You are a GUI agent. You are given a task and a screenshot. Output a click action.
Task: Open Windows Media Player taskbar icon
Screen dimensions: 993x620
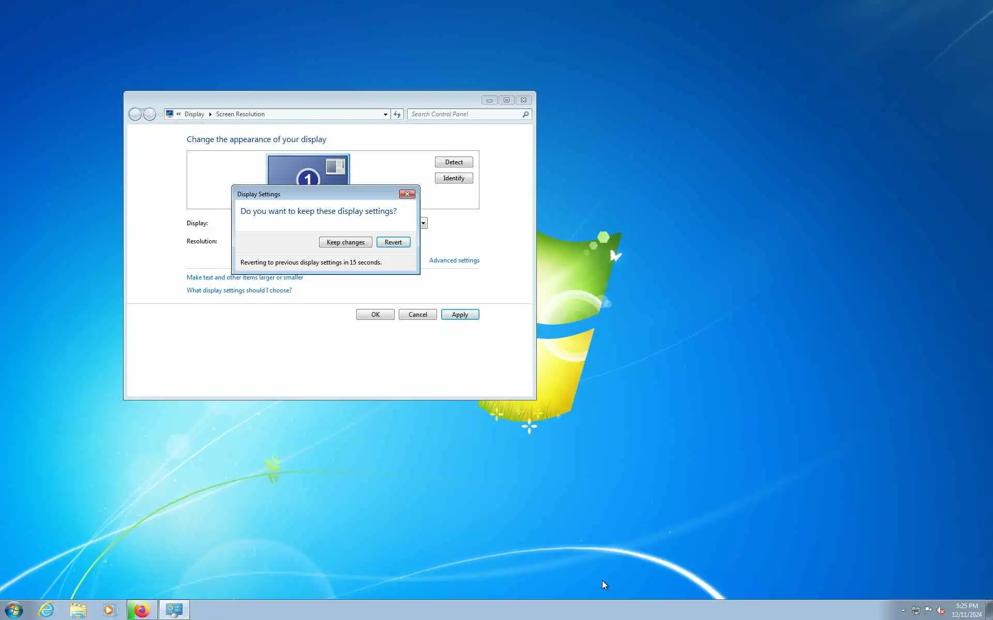click(x=109, y=610)
